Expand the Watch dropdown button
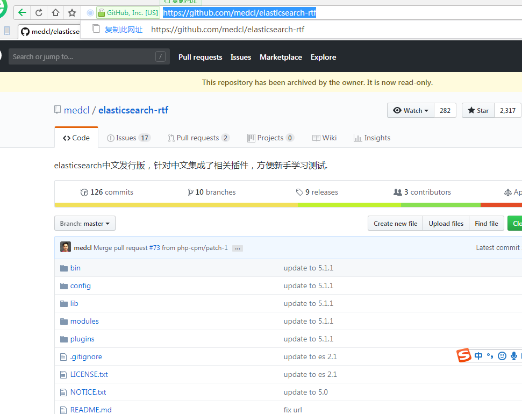The image size is (522, 414). 411,110
